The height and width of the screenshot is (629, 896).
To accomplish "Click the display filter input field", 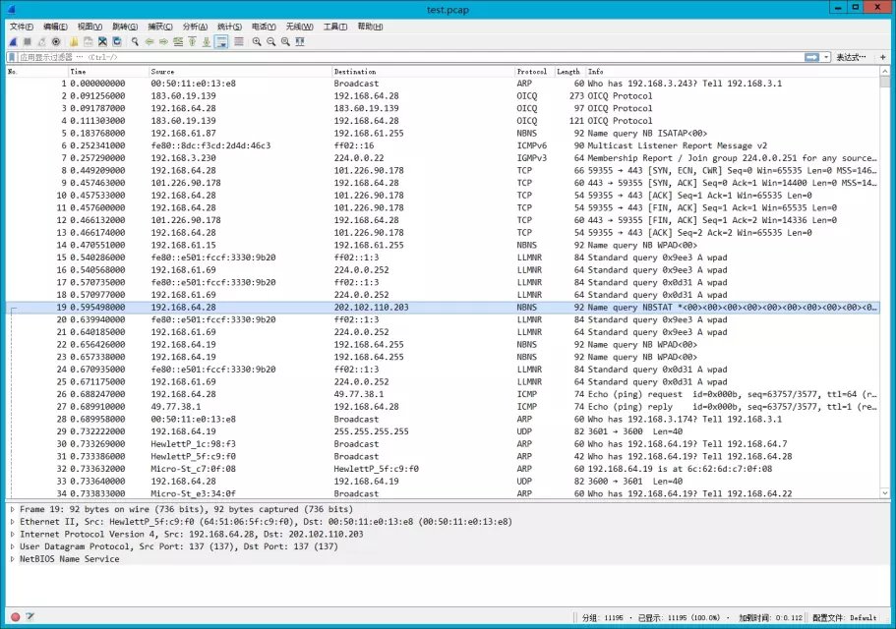I will [410, 57].
